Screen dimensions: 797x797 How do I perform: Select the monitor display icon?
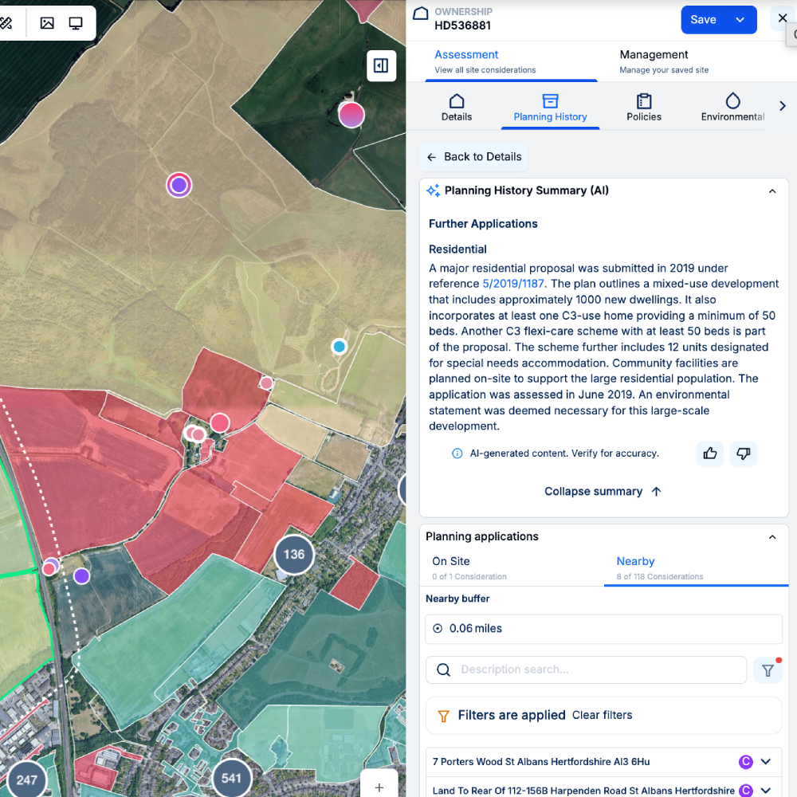pos(76,23)
